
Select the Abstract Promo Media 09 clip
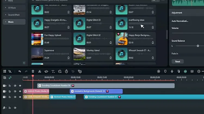36,91
